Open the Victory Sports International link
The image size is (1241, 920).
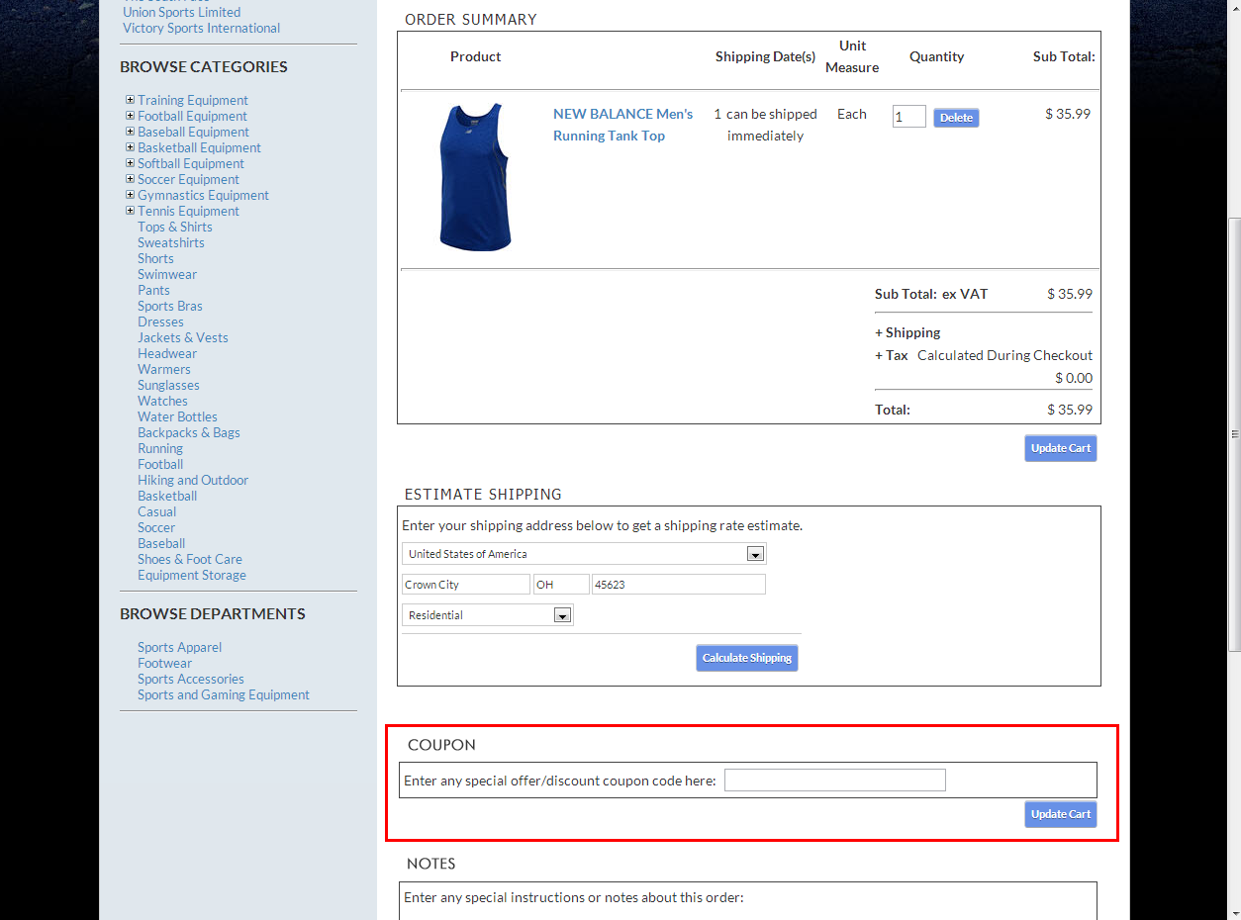[x=201, y=28]
